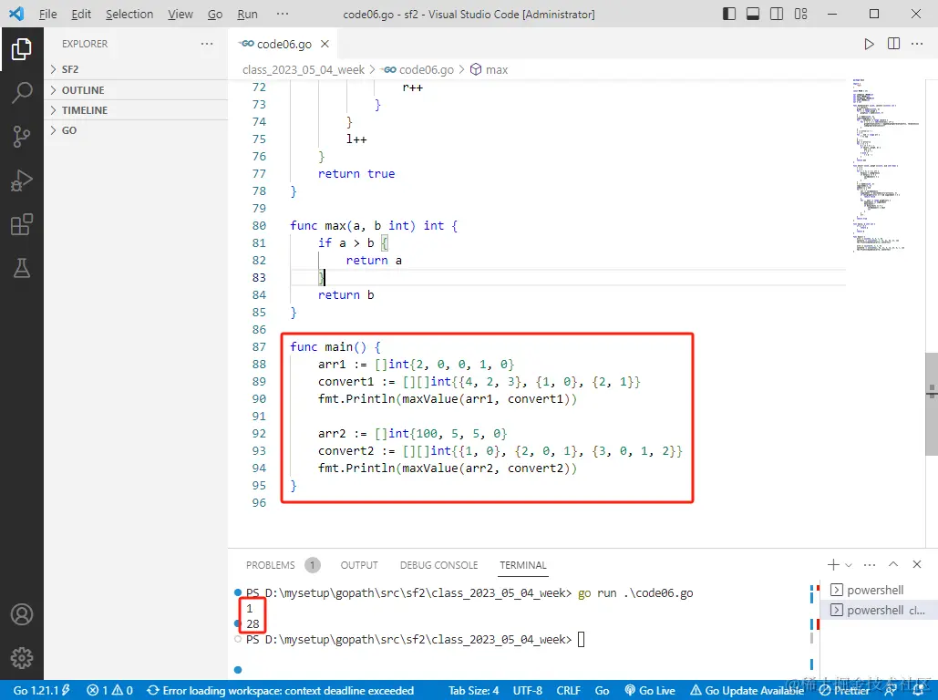This screenshot has width=938, height=700.
Task: Click the max symbol breadcrumb
Action: click(490, 69)
